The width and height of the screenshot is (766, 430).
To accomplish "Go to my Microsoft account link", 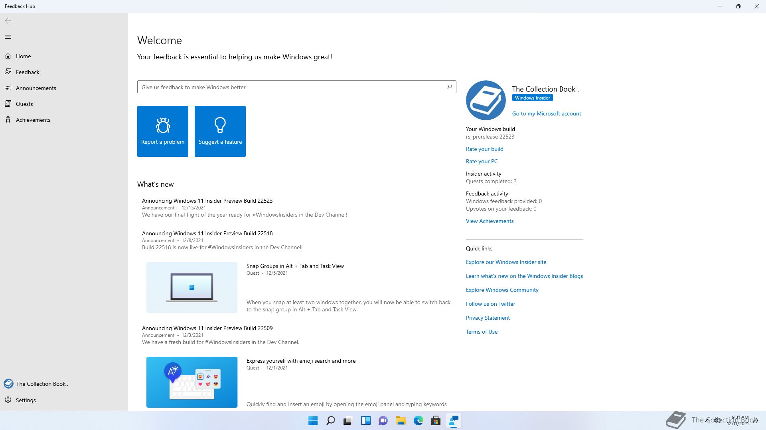I will 547,113.
